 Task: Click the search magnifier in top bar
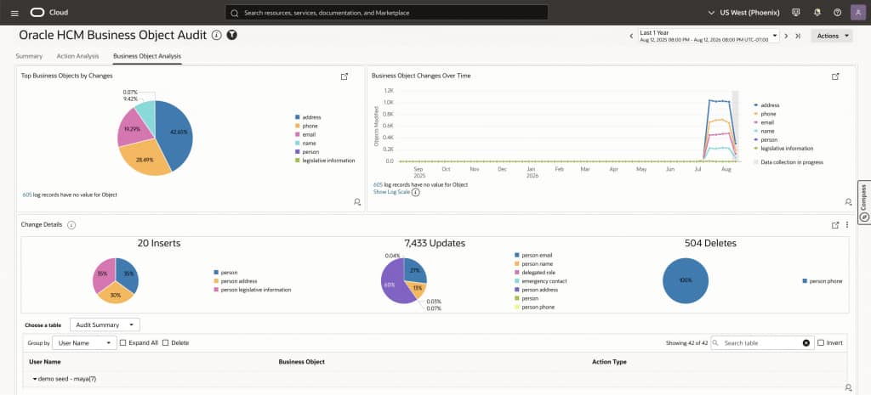(235, 12)
